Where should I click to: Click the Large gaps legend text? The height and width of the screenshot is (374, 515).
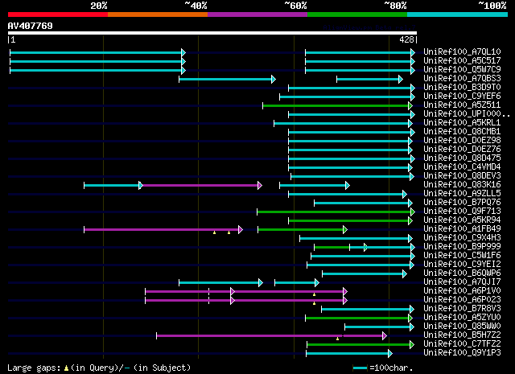(x=99, y=368)
